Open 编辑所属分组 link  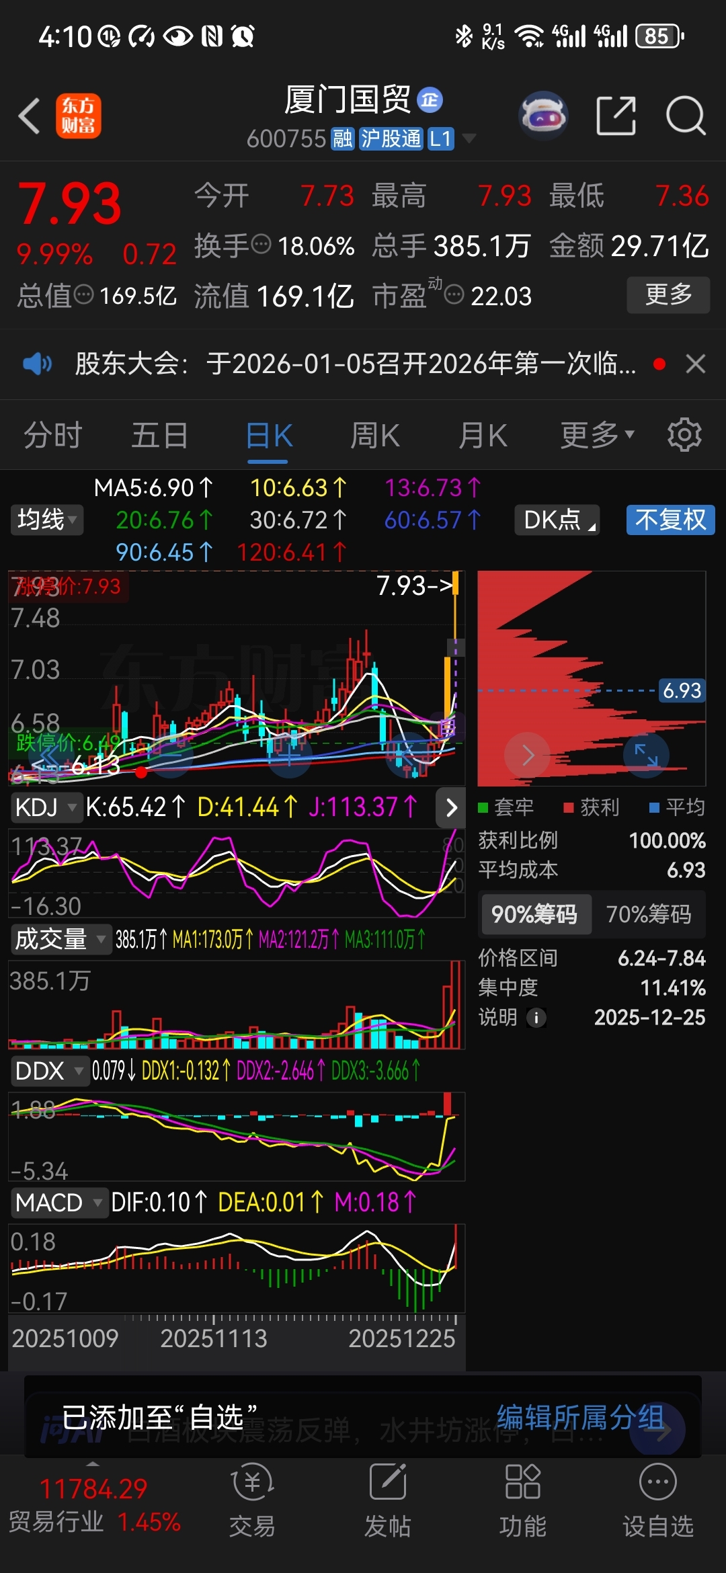point(581,1417)
